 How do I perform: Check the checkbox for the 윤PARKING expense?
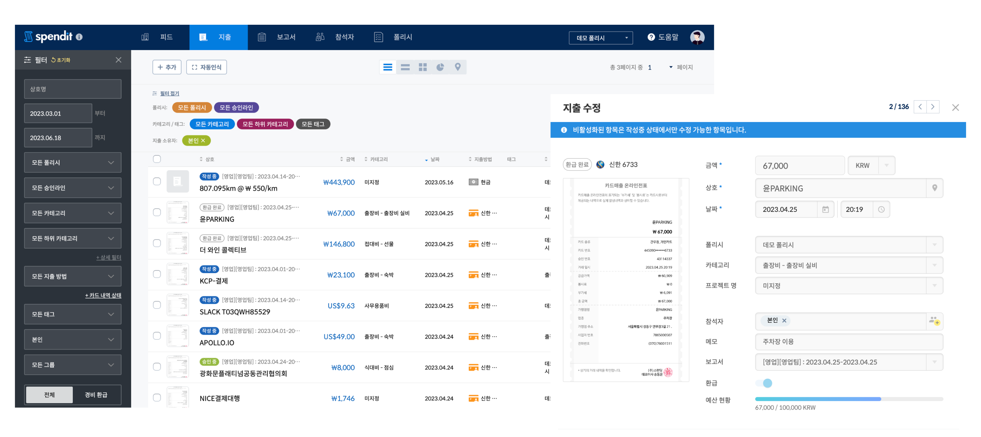point(156,213)
